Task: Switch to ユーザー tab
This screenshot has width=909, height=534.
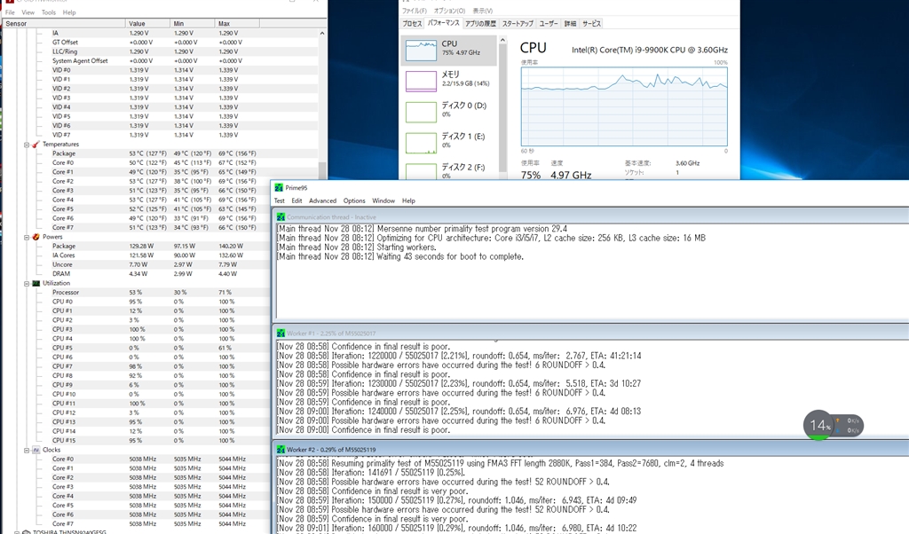Action: 549,24
